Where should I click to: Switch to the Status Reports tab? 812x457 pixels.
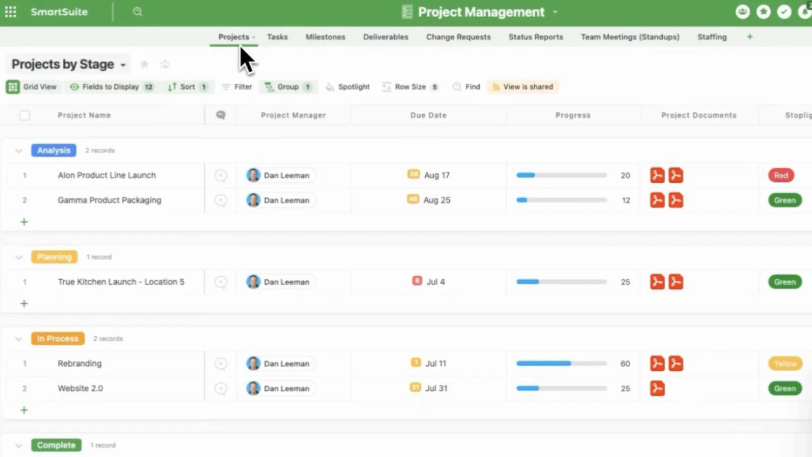tap(535, 37)
